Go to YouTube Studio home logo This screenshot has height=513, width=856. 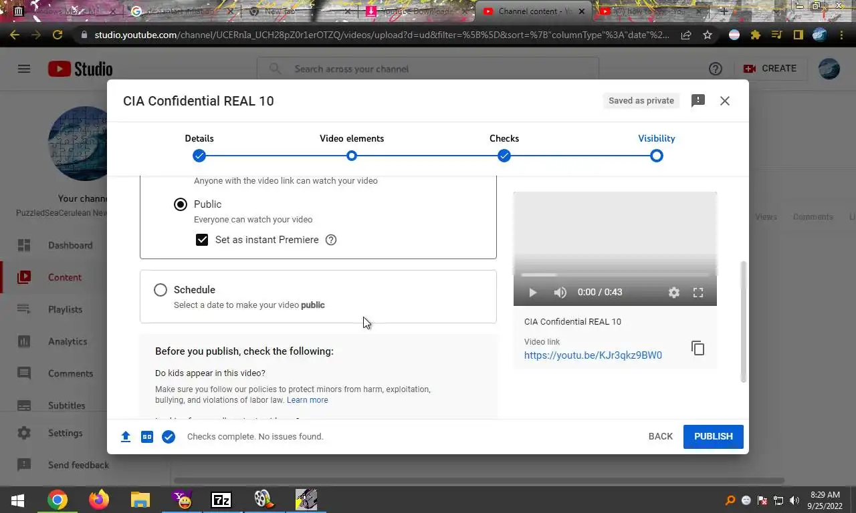pos(80,69)
